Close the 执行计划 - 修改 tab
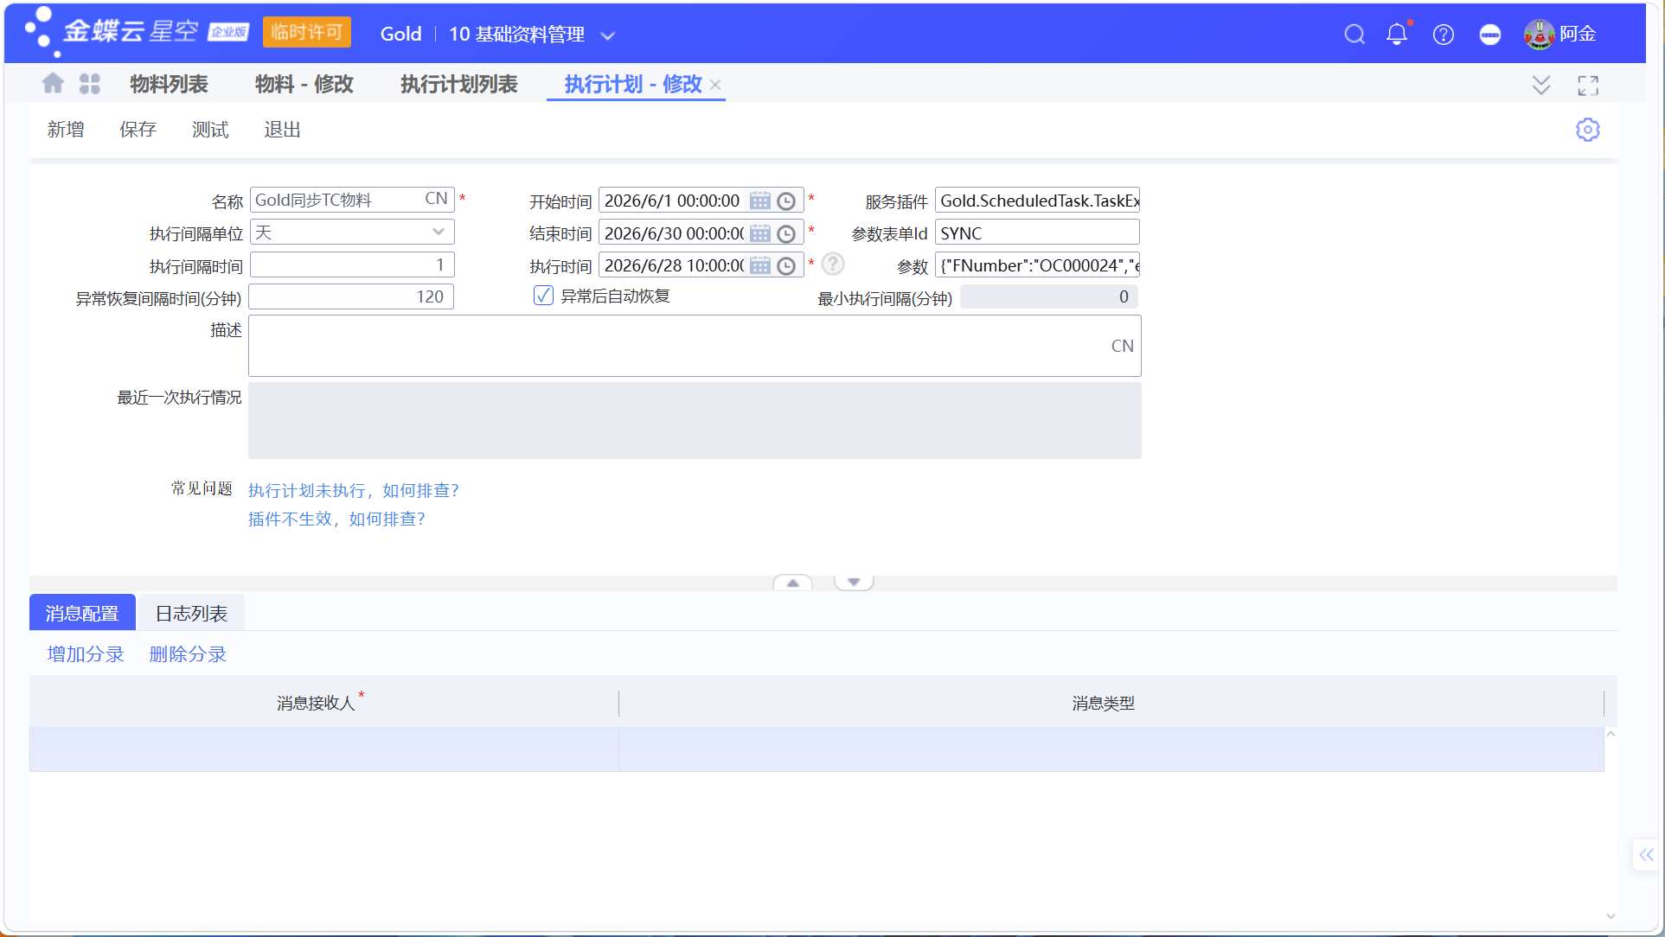This screenshot has width=1665, height=937. pos(715,85)
